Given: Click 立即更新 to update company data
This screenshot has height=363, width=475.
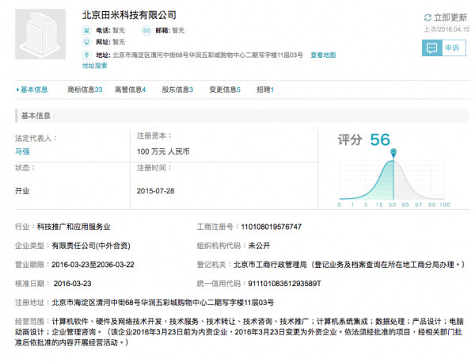Looking at the screenshot, I should point(450,17).
